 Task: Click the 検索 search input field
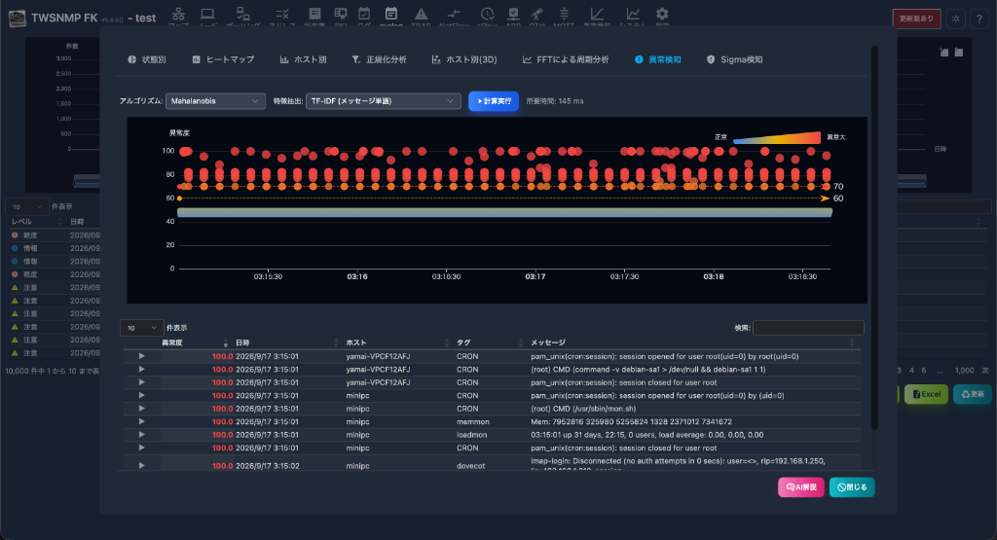pos(808,328)
